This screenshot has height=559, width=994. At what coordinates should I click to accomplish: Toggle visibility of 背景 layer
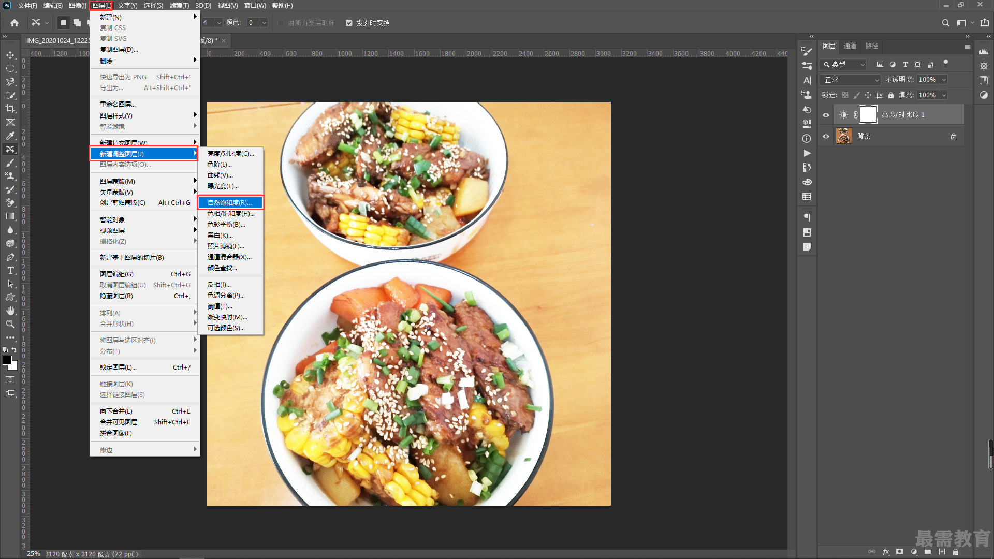(826, 136)
